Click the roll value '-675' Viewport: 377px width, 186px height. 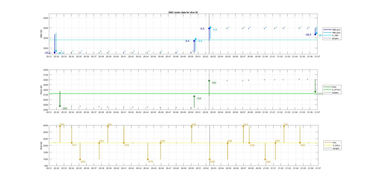(127, 145)
